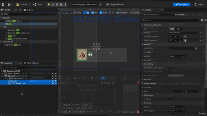
Task: Open the Diff dropdown
Action: [x=38, y=5]
